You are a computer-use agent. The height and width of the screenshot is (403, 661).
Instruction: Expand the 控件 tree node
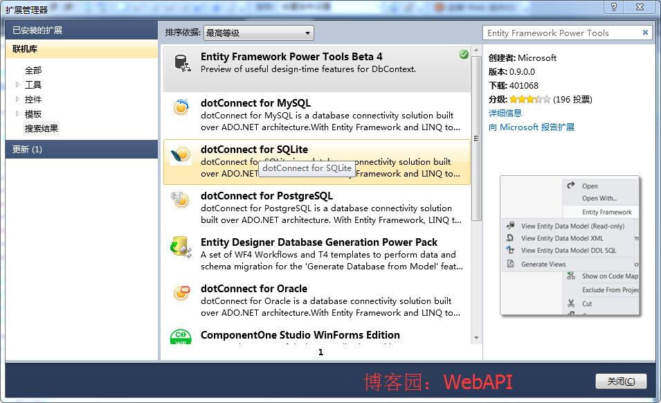(18, 99)
